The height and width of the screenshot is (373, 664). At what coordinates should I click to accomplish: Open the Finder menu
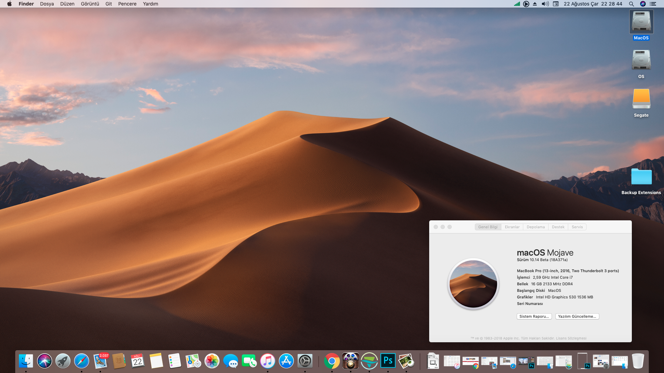click(26, 4)
